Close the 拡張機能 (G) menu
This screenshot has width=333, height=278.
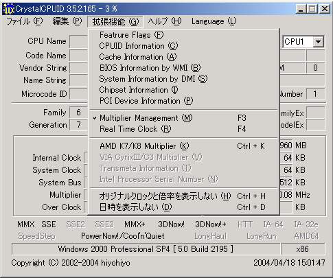point(115,22)
